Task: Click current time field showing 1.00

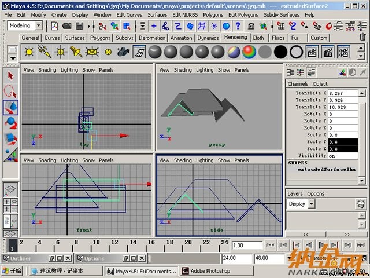Action: click(x=247, y=246)
